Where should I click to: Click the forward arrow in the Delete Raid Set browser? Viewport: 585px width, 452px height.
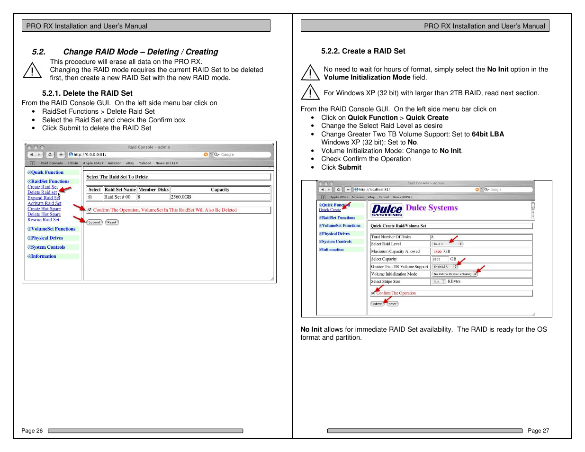39,154
